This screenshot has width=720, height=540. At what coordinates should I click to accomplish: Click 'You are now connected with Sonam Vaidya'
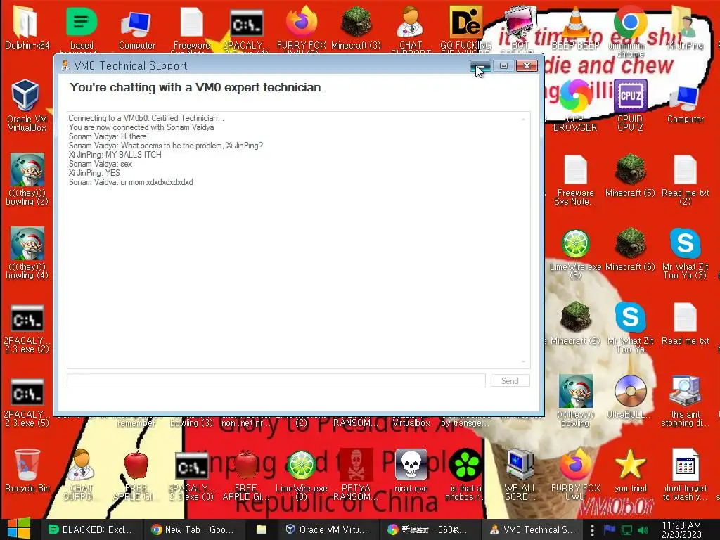[x=141, y=127]
